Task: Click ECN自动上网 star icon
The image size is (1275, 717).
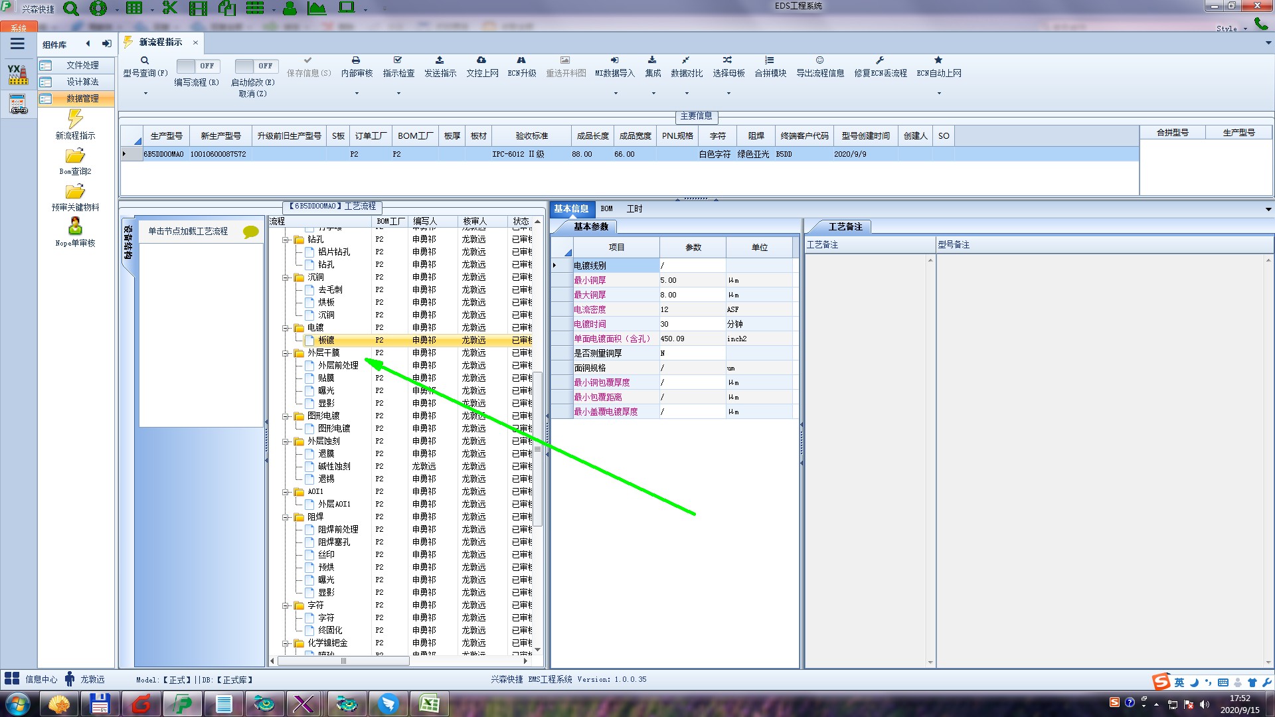Action: pos(938,60)
